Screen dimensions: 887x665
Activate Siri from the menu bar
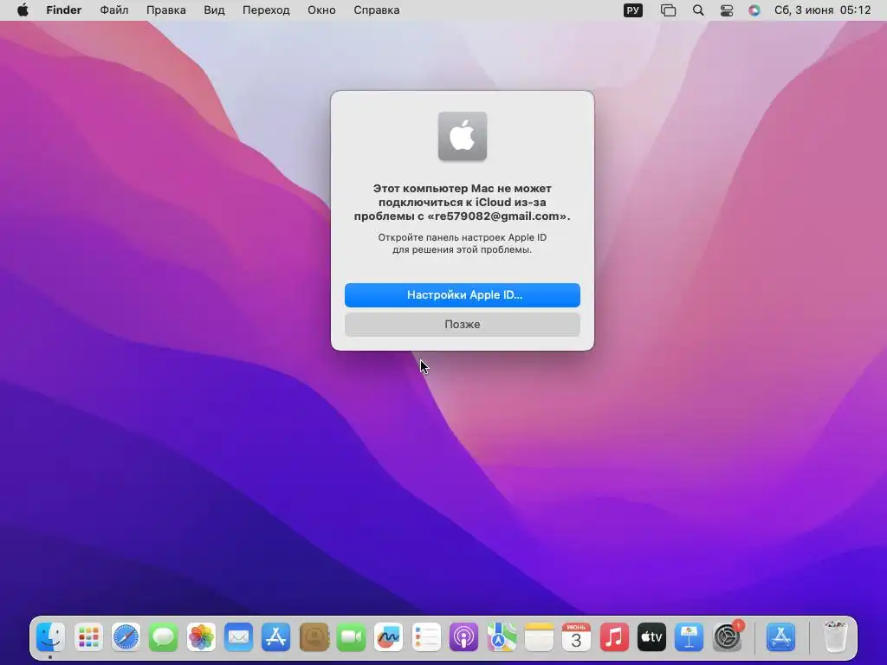(754, 10)
